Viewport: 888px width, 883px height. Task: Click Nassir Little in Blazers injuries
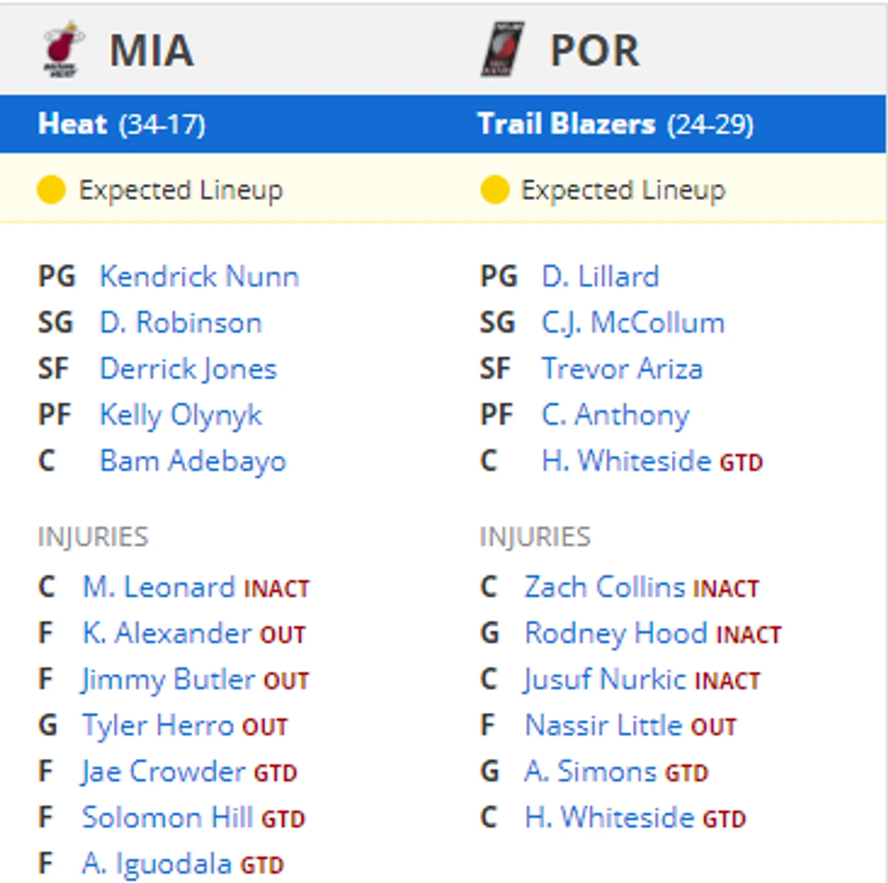pos(603,725)
